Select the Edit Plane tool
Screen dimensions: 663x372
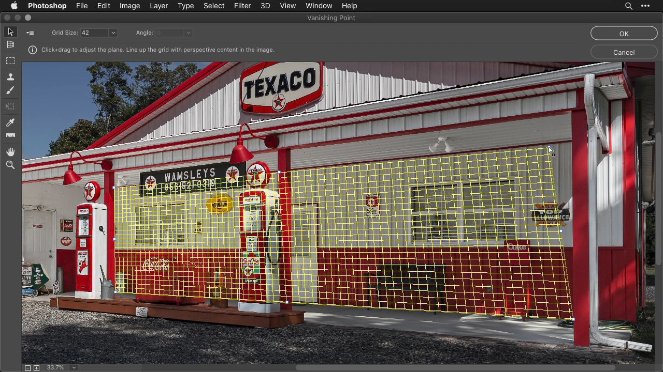pyautogui.click(x=10, y=32)
